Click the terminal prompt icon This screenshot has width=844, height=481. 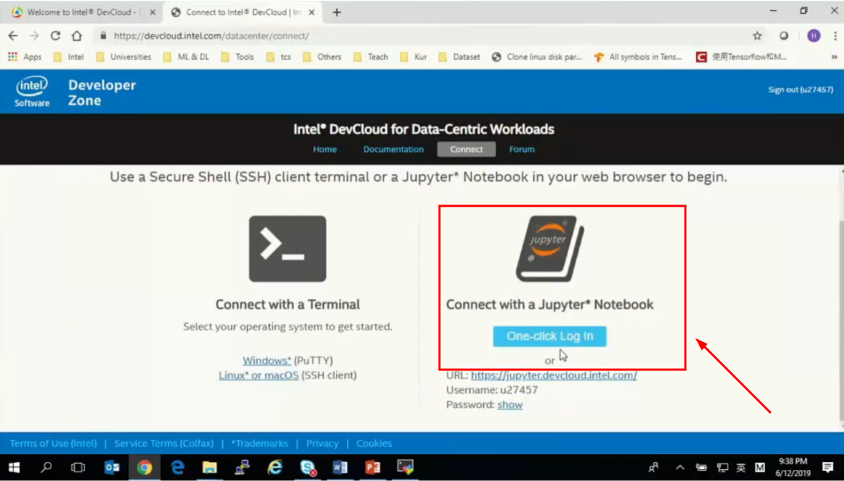(287, 248)
